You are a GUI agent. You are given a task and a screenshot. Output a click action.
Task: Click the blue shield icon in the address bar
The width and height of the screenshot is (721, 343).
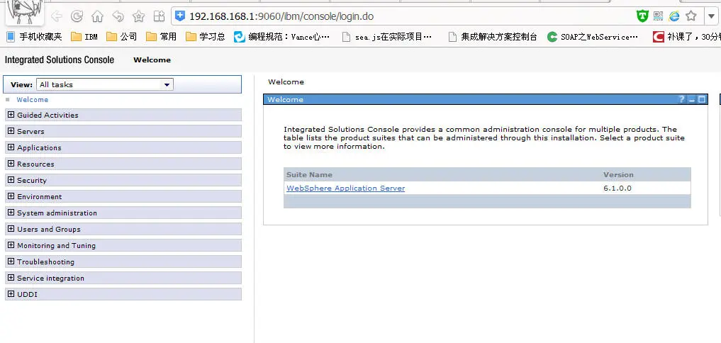tap(180, 16)
